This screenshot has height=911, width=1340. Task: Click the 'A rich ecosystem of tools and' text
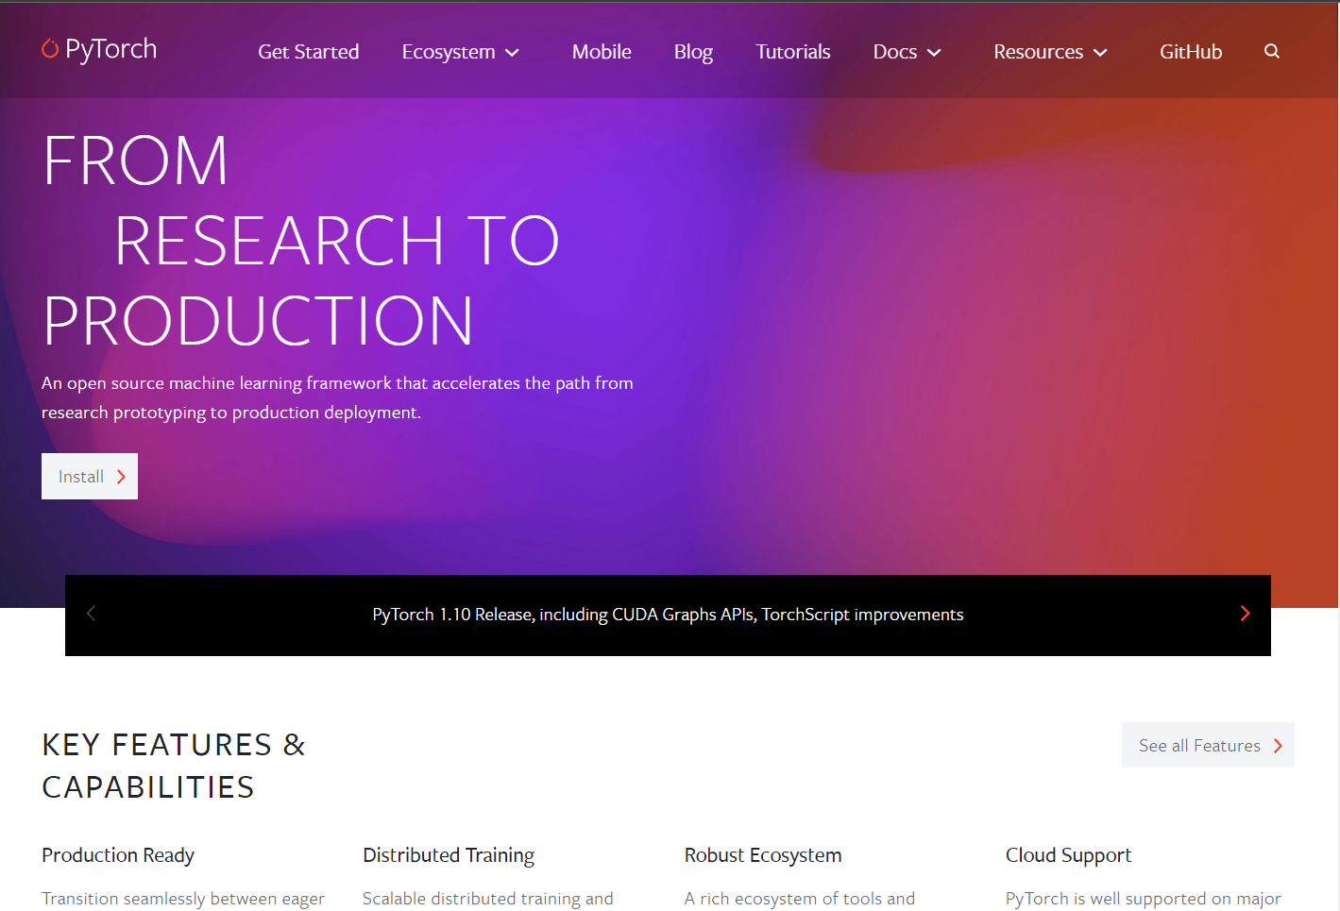click(800, 899)
